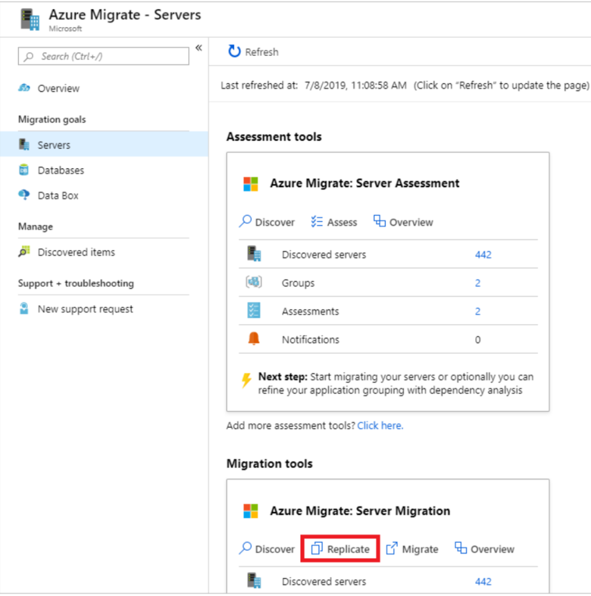Screen dimensions: 591x596
Task: Click Discover magnifier in Server Migration
Action: [246, 548]
